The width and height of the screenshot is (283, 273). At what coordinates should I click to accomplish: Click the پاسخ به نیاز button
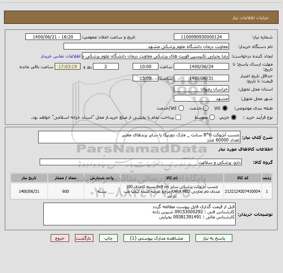pos(214,238)
